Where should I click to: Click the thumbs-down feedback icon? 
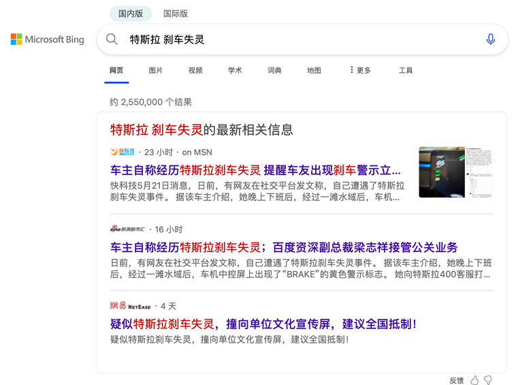(488, 380)
